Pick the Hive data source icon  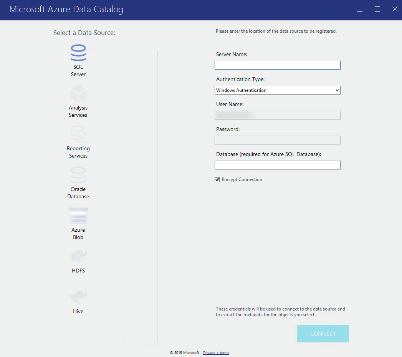[78, 297]
